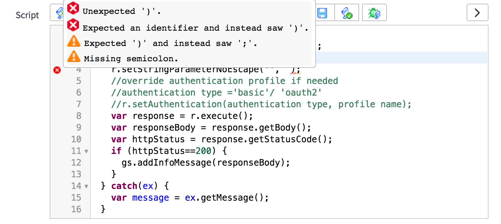Screen dimensions: 501x224
Task: Click the "Script" field label
Action: click(x=27, y=15)
